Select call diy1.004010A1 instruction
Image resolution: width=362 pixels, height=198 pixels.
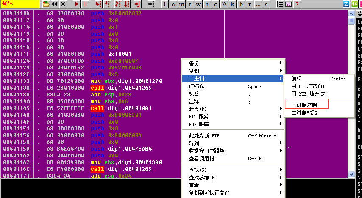121,108
